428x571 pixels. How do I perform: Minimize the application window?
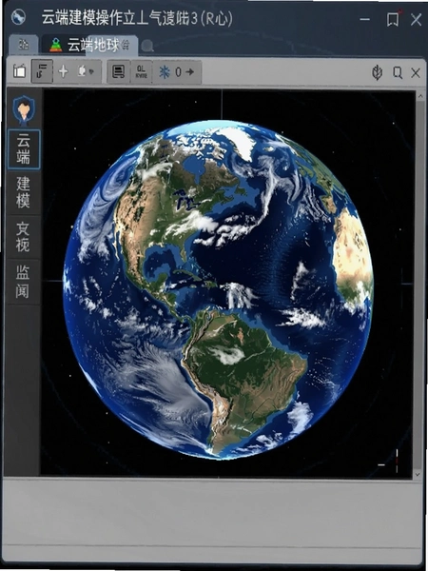364,19
